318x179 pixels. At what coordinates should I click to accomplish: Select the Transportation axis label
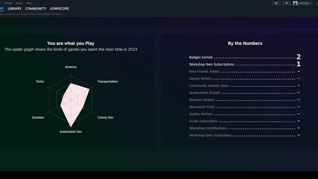pos(107,81)
